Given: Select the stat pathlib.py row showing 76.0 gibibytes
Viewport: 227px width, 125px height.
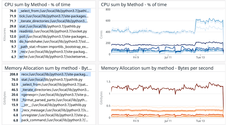Looking at the screenshot, I should pos(53,79).
